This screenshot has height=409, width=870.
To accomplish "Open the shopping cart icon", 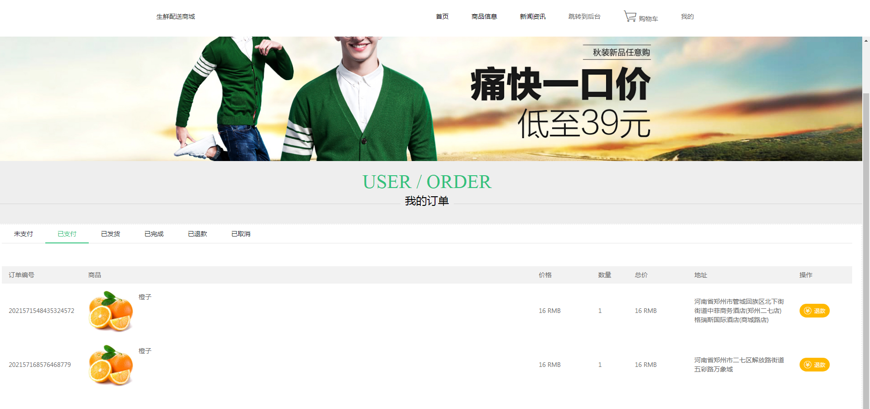I will pyautogui.click(x=630, y=16).
